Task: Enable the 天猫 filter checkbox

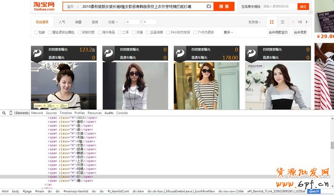Action: point(134,32)
